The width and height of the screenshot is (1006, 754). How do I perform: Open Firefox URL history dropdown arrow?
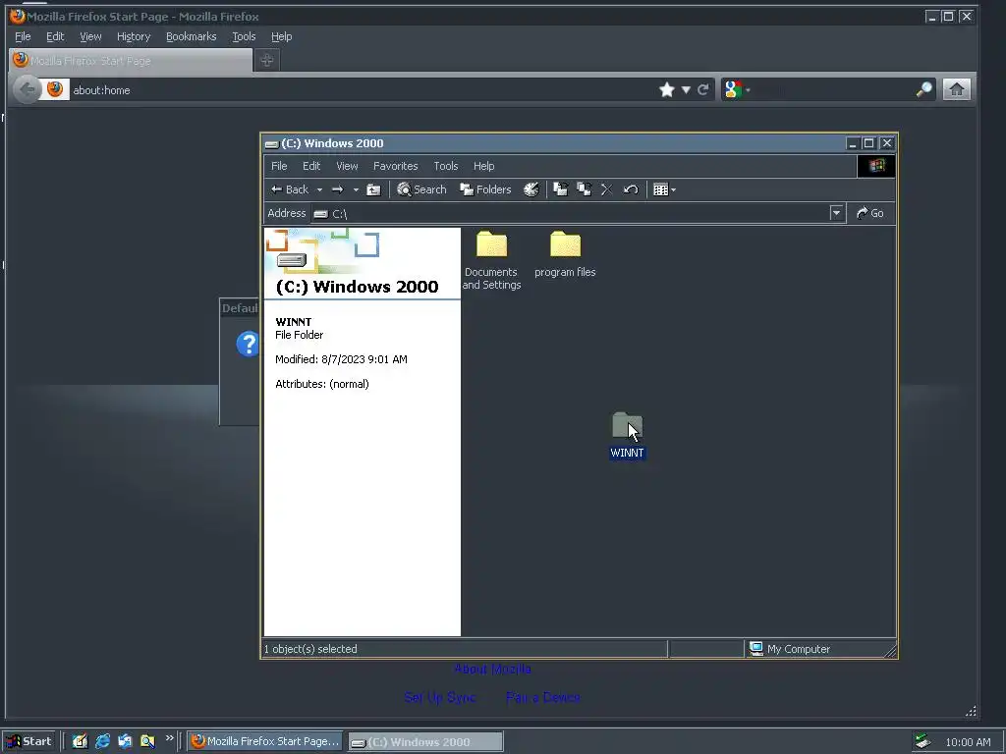686,89
